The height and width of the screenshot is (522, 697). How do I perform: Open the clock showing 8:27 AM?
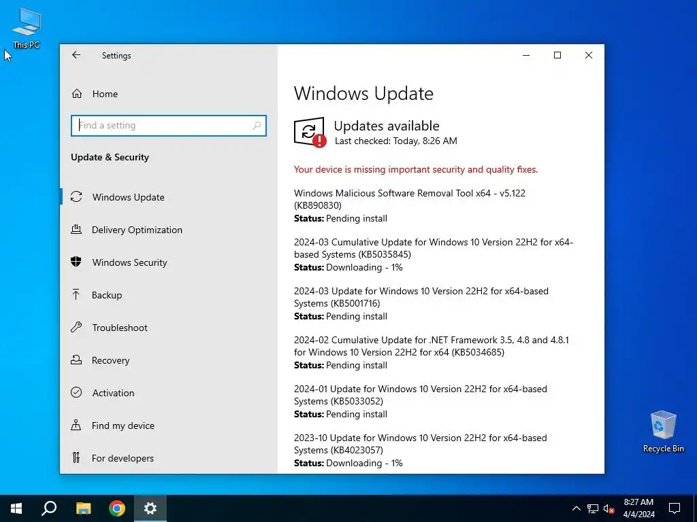[638, 508]
